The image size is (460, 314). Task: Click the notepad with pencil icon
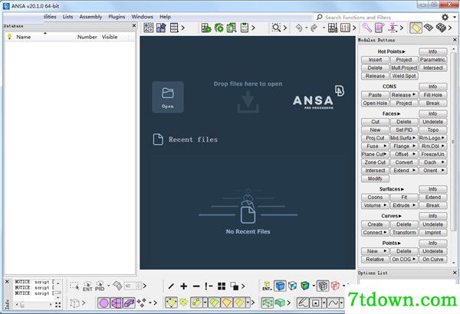point(379,28)
